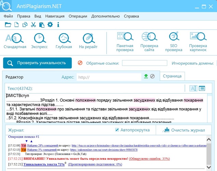Create a new document with page icon
Screen dimensions: 217x171
(17, 25)
